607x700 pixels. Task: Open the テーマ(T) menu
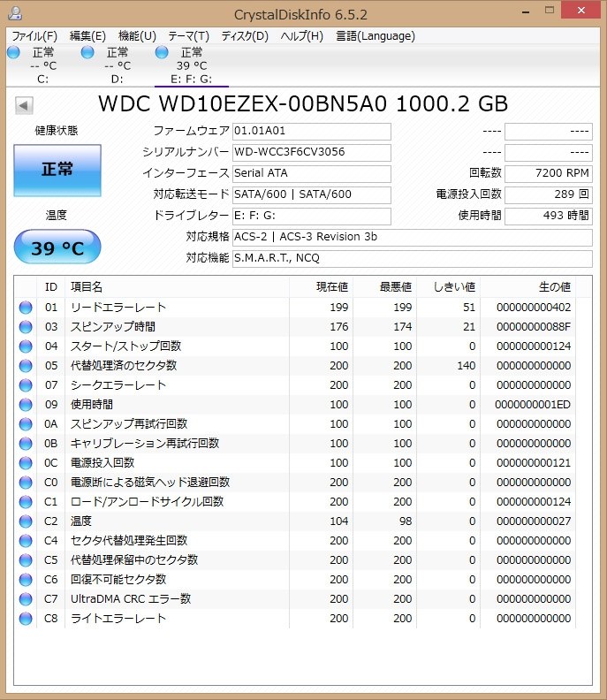tap(188, 36)
